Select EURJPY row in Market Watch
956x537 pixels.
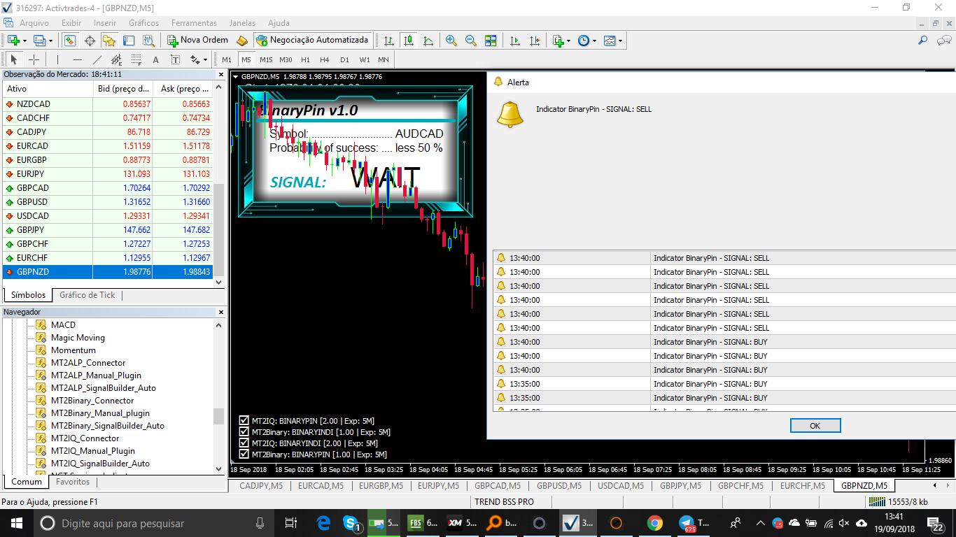[107, 174]
